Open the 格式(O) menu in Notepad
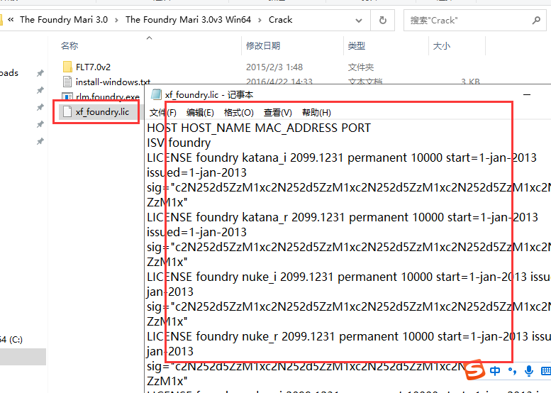 [238, 113]
